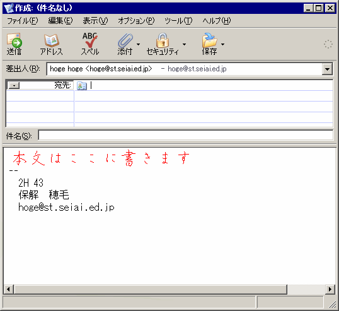Open the 宛先 recipient type selector
This screenshot has height=311, width=339.
point(14,86)
